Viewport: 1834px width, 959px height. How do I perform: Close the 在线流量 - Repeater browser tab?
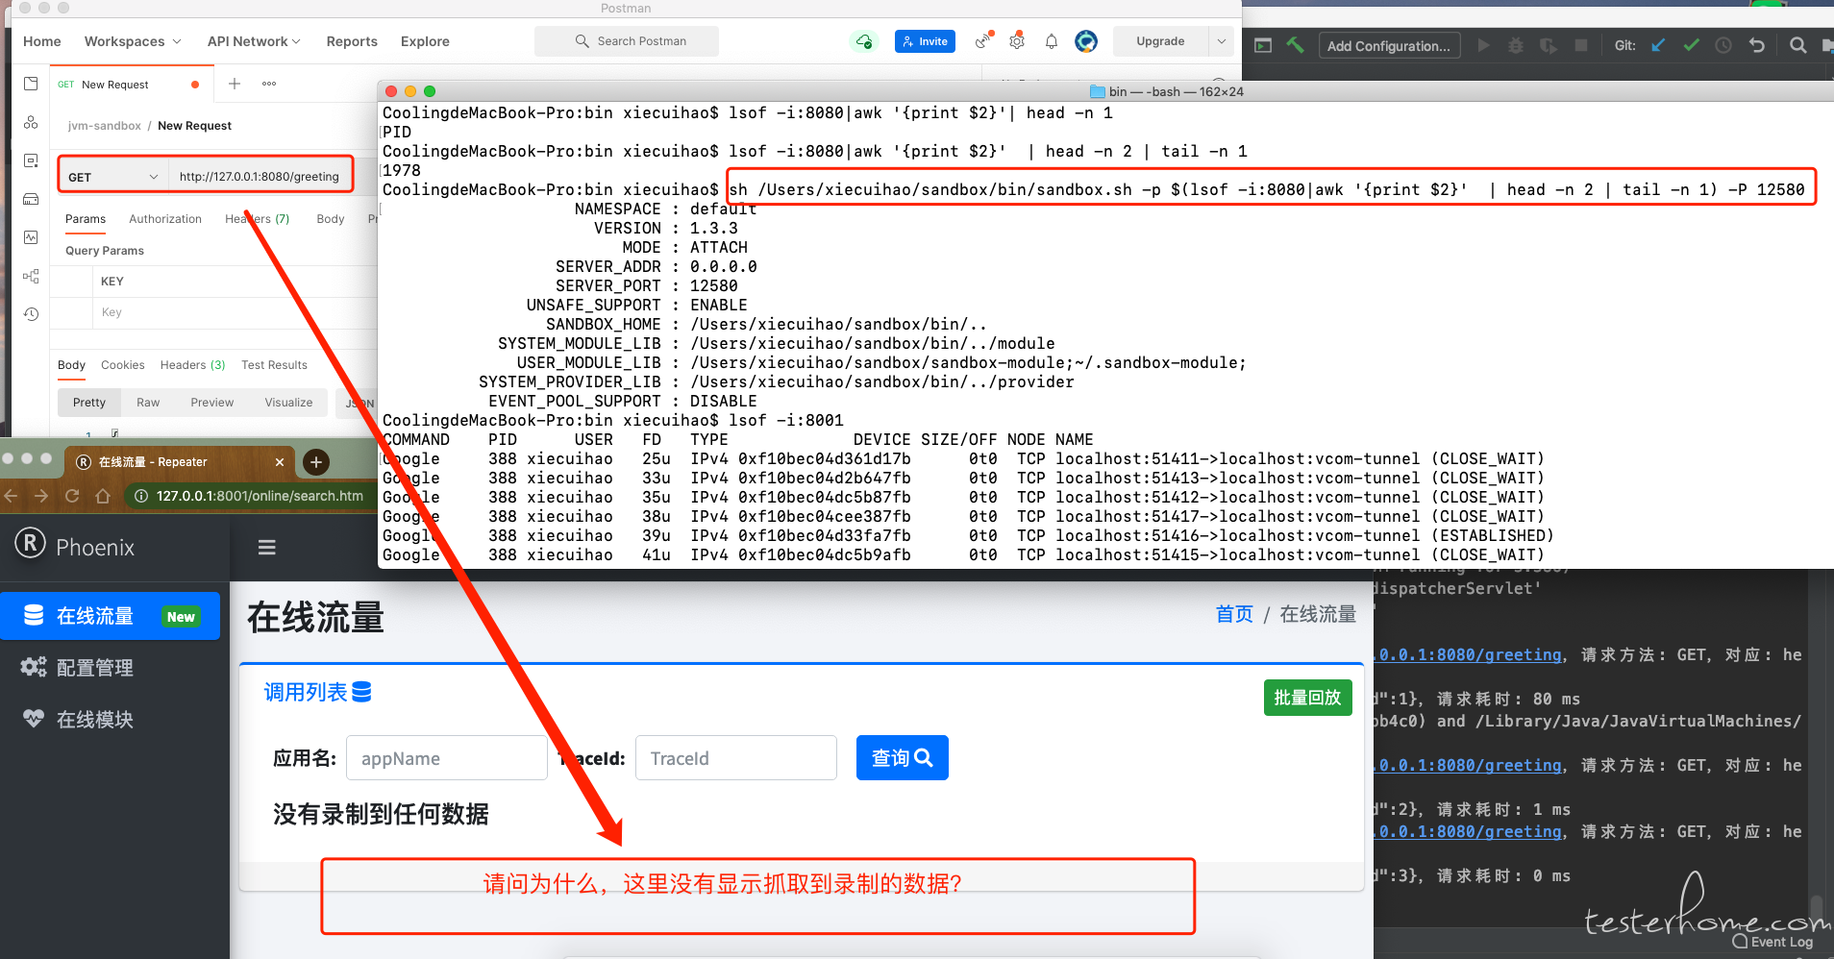[x=280, y=462]
